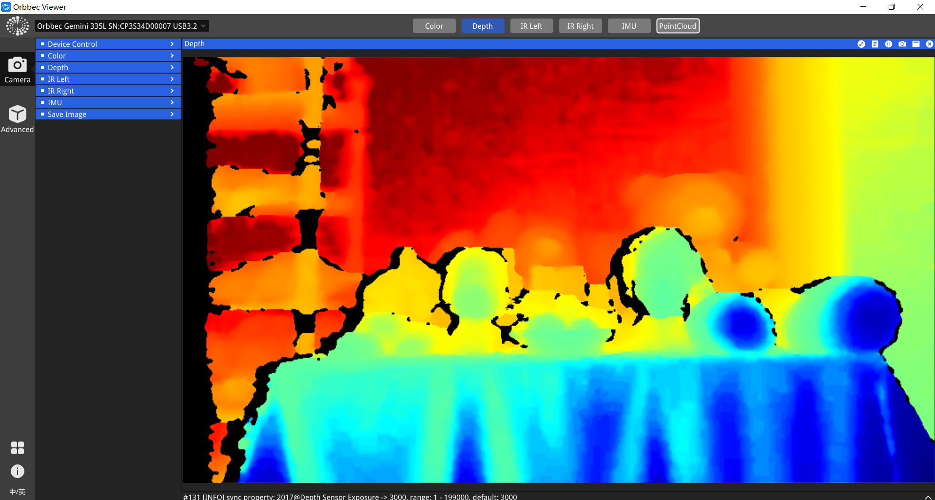
Task: Close the Depth stream panel
Action: (x=930, y=44)
